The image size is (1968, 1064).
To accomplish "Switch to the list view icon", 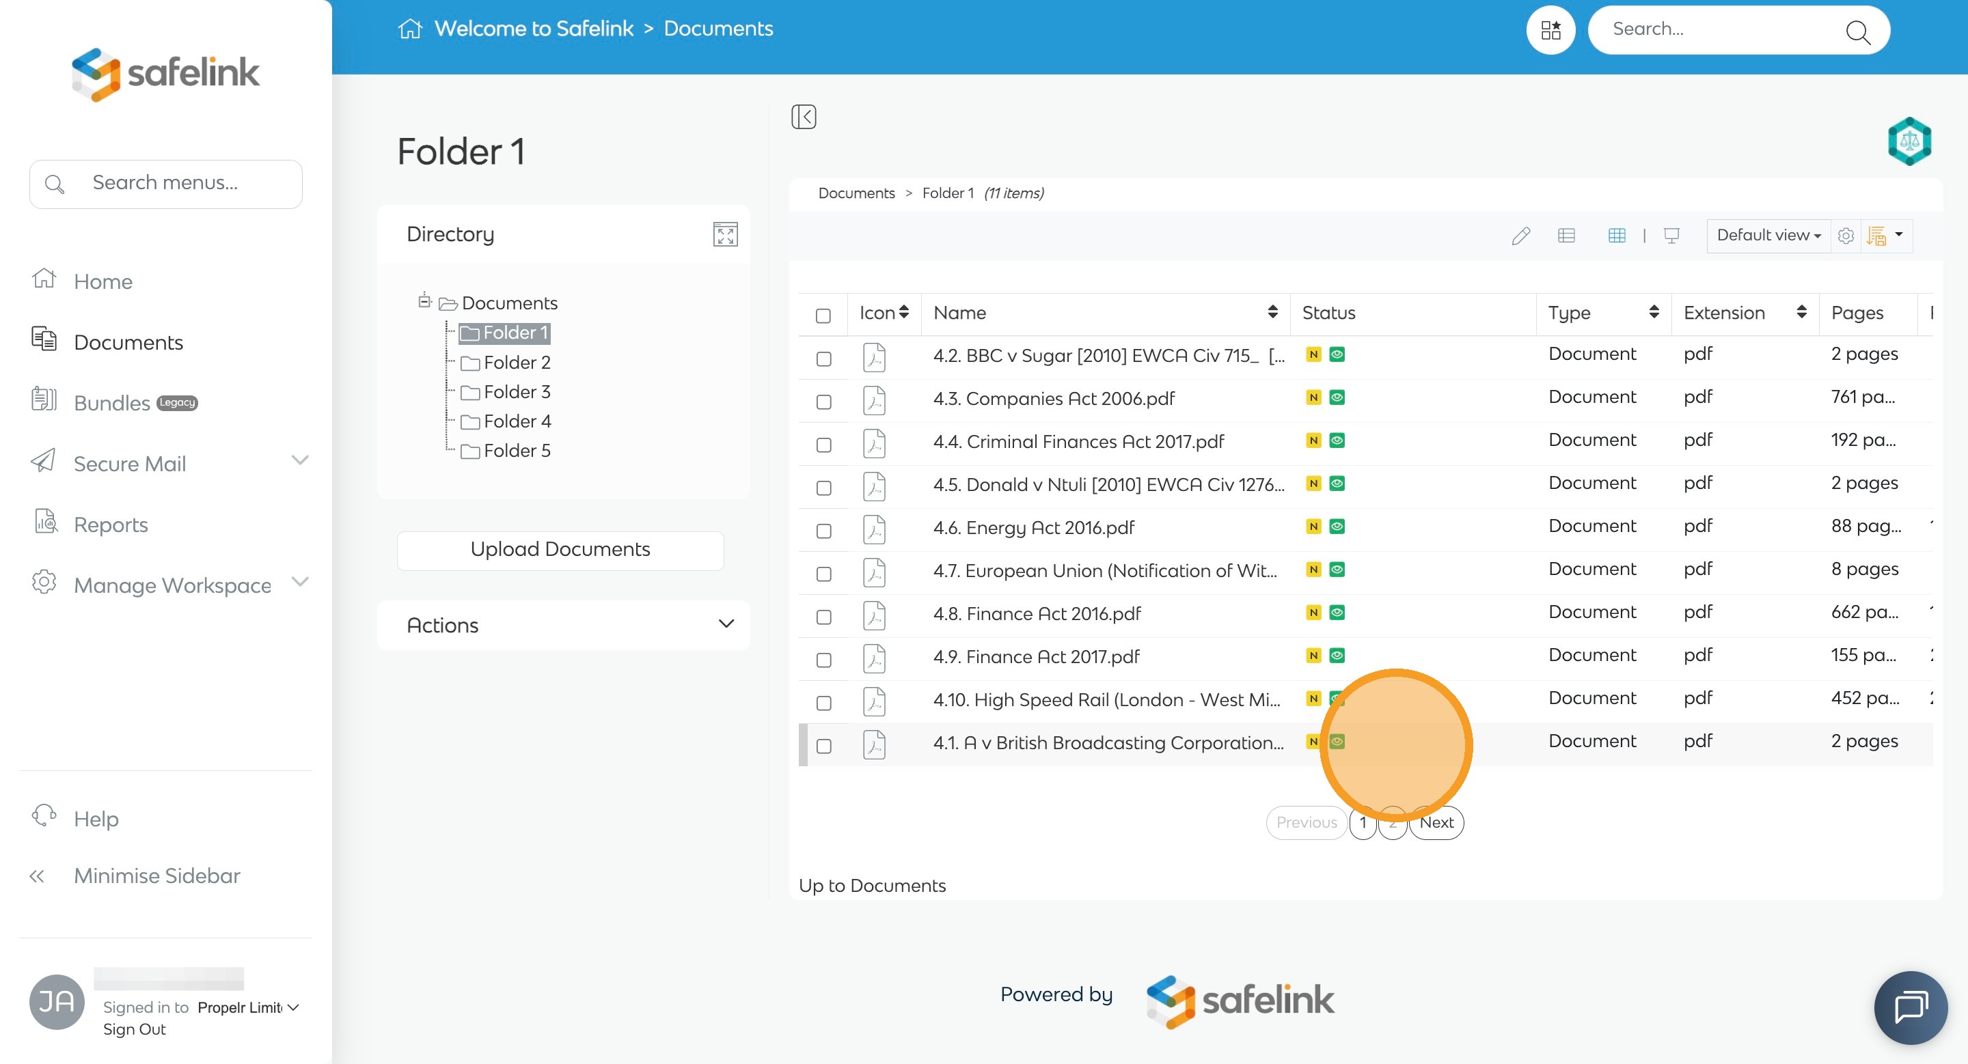I will 1566,236.
